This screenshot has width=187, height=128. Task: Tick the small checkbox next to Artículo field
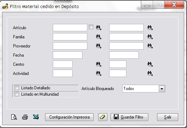pyautogui.click(x=91, y=27)
